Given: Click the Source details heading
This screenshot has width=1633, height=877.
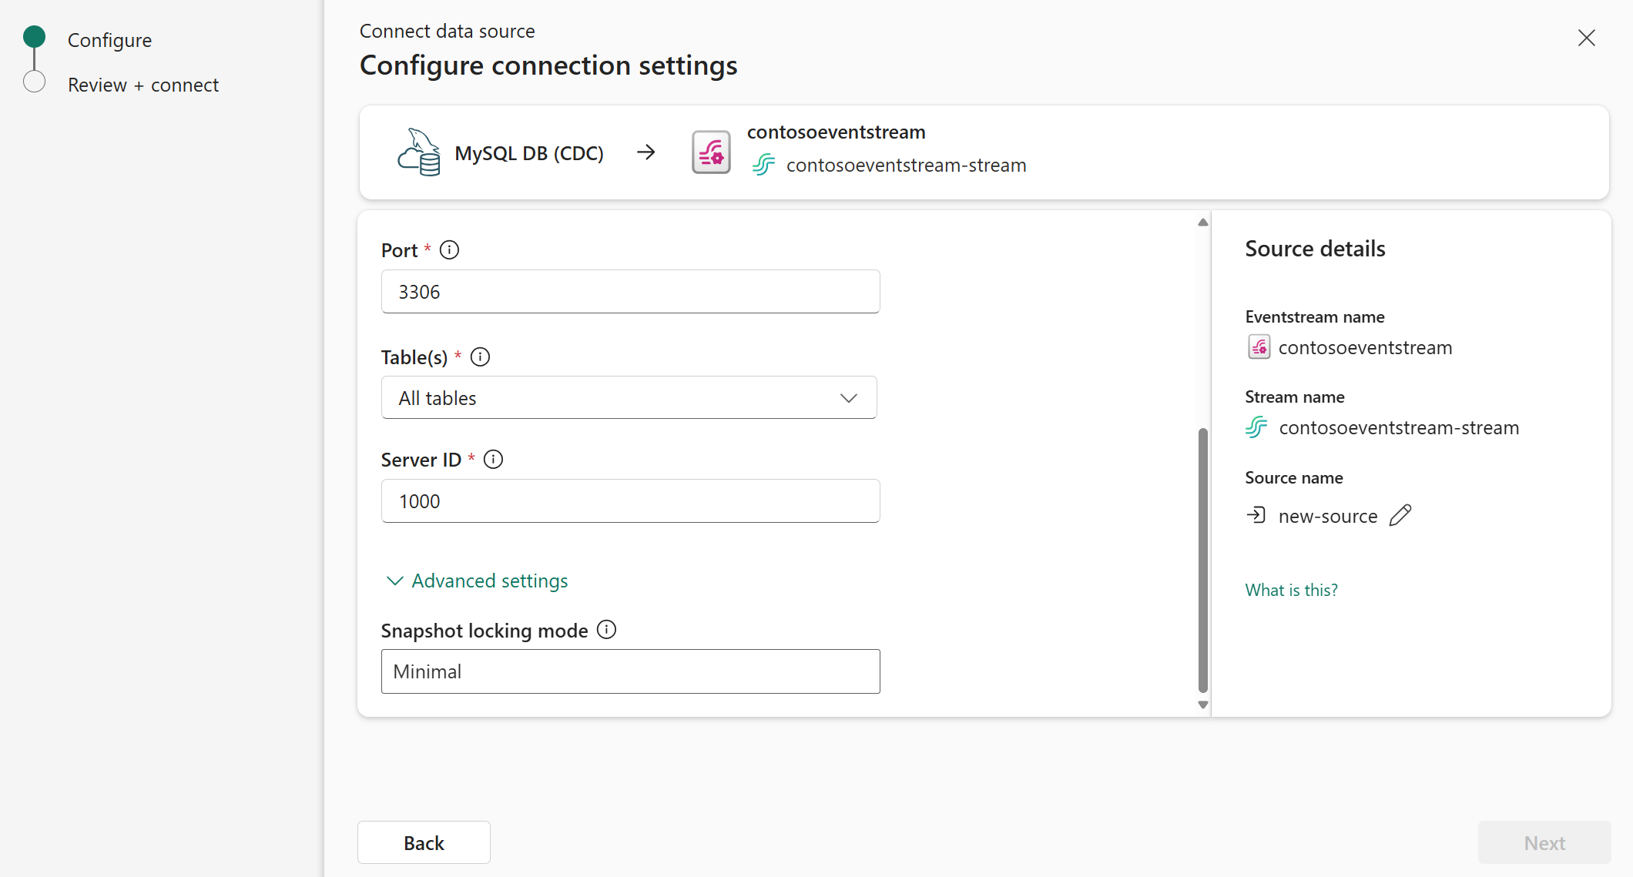Looking at the screenshot, I should click(x=1315, y=249).
